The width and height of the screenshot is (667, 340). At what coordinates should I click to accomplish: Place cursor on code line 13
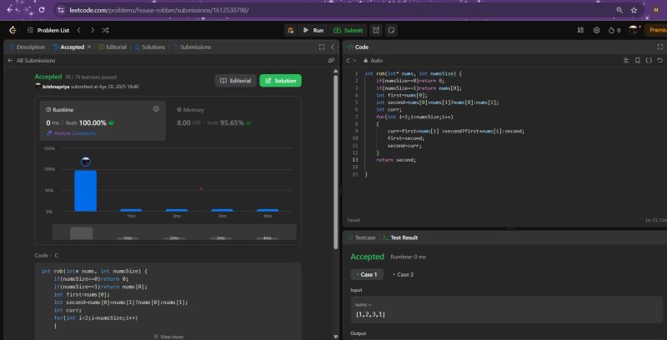click(x=395, y=160)
